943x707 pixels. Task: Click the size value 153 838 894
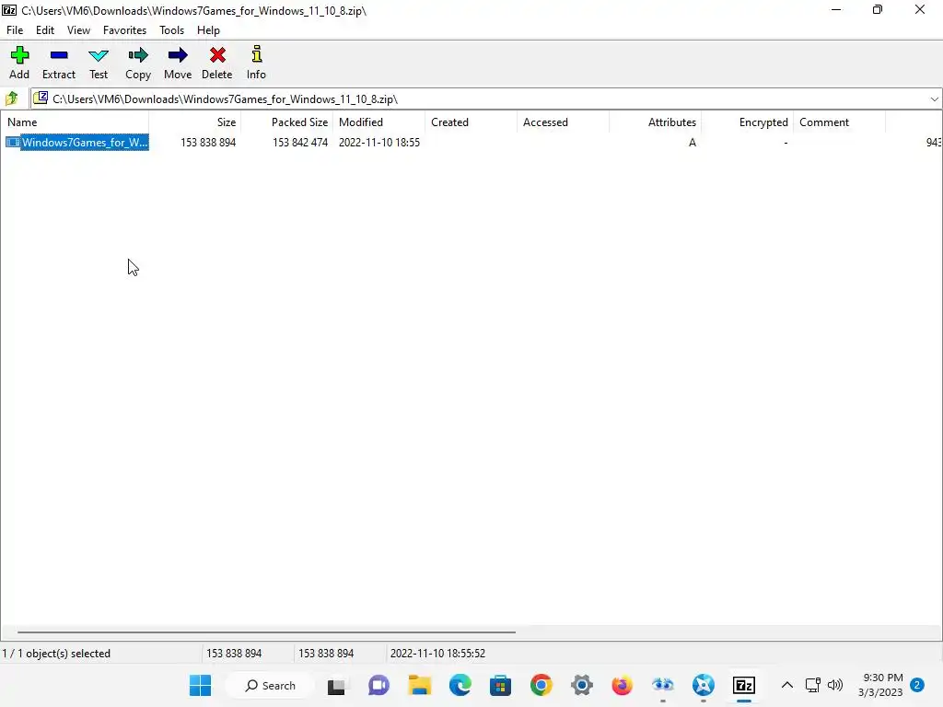208,143
